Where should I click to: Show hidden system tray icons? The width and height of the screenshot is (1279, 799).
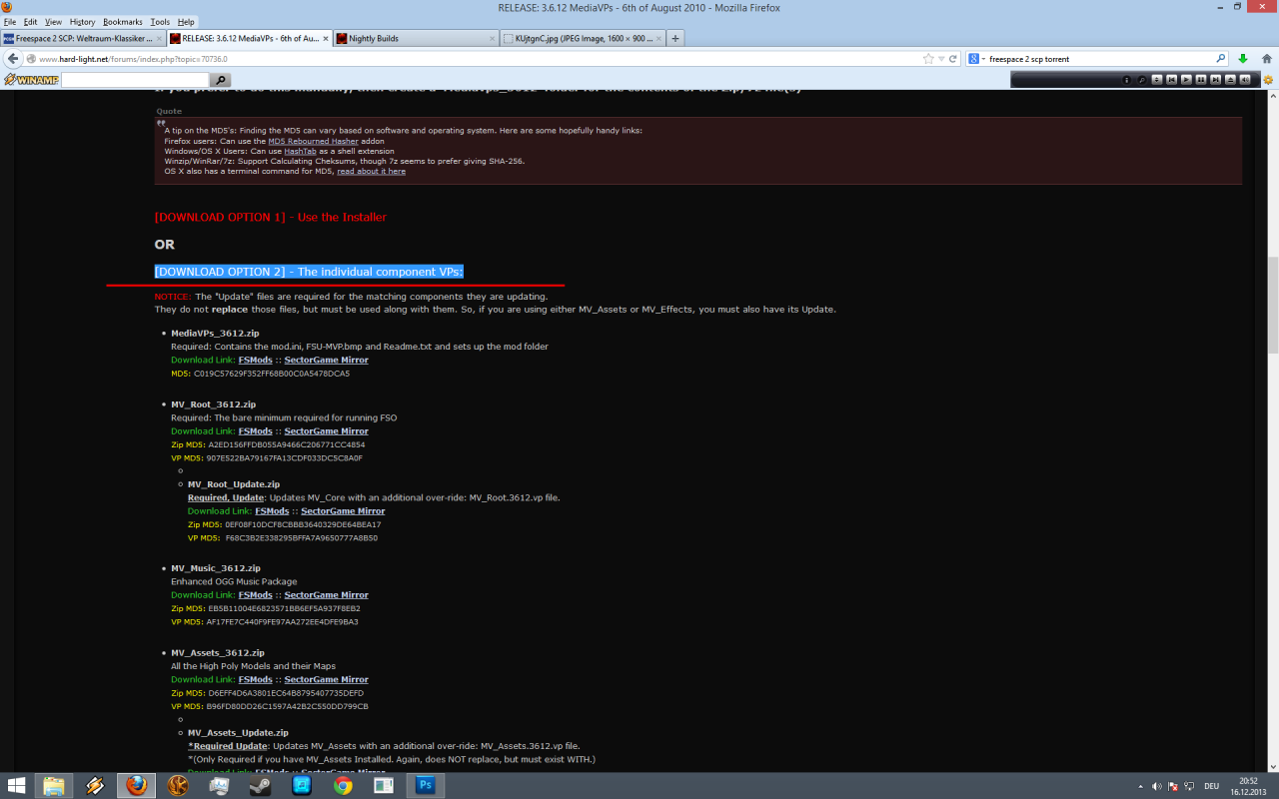(x=1140, y=786)
